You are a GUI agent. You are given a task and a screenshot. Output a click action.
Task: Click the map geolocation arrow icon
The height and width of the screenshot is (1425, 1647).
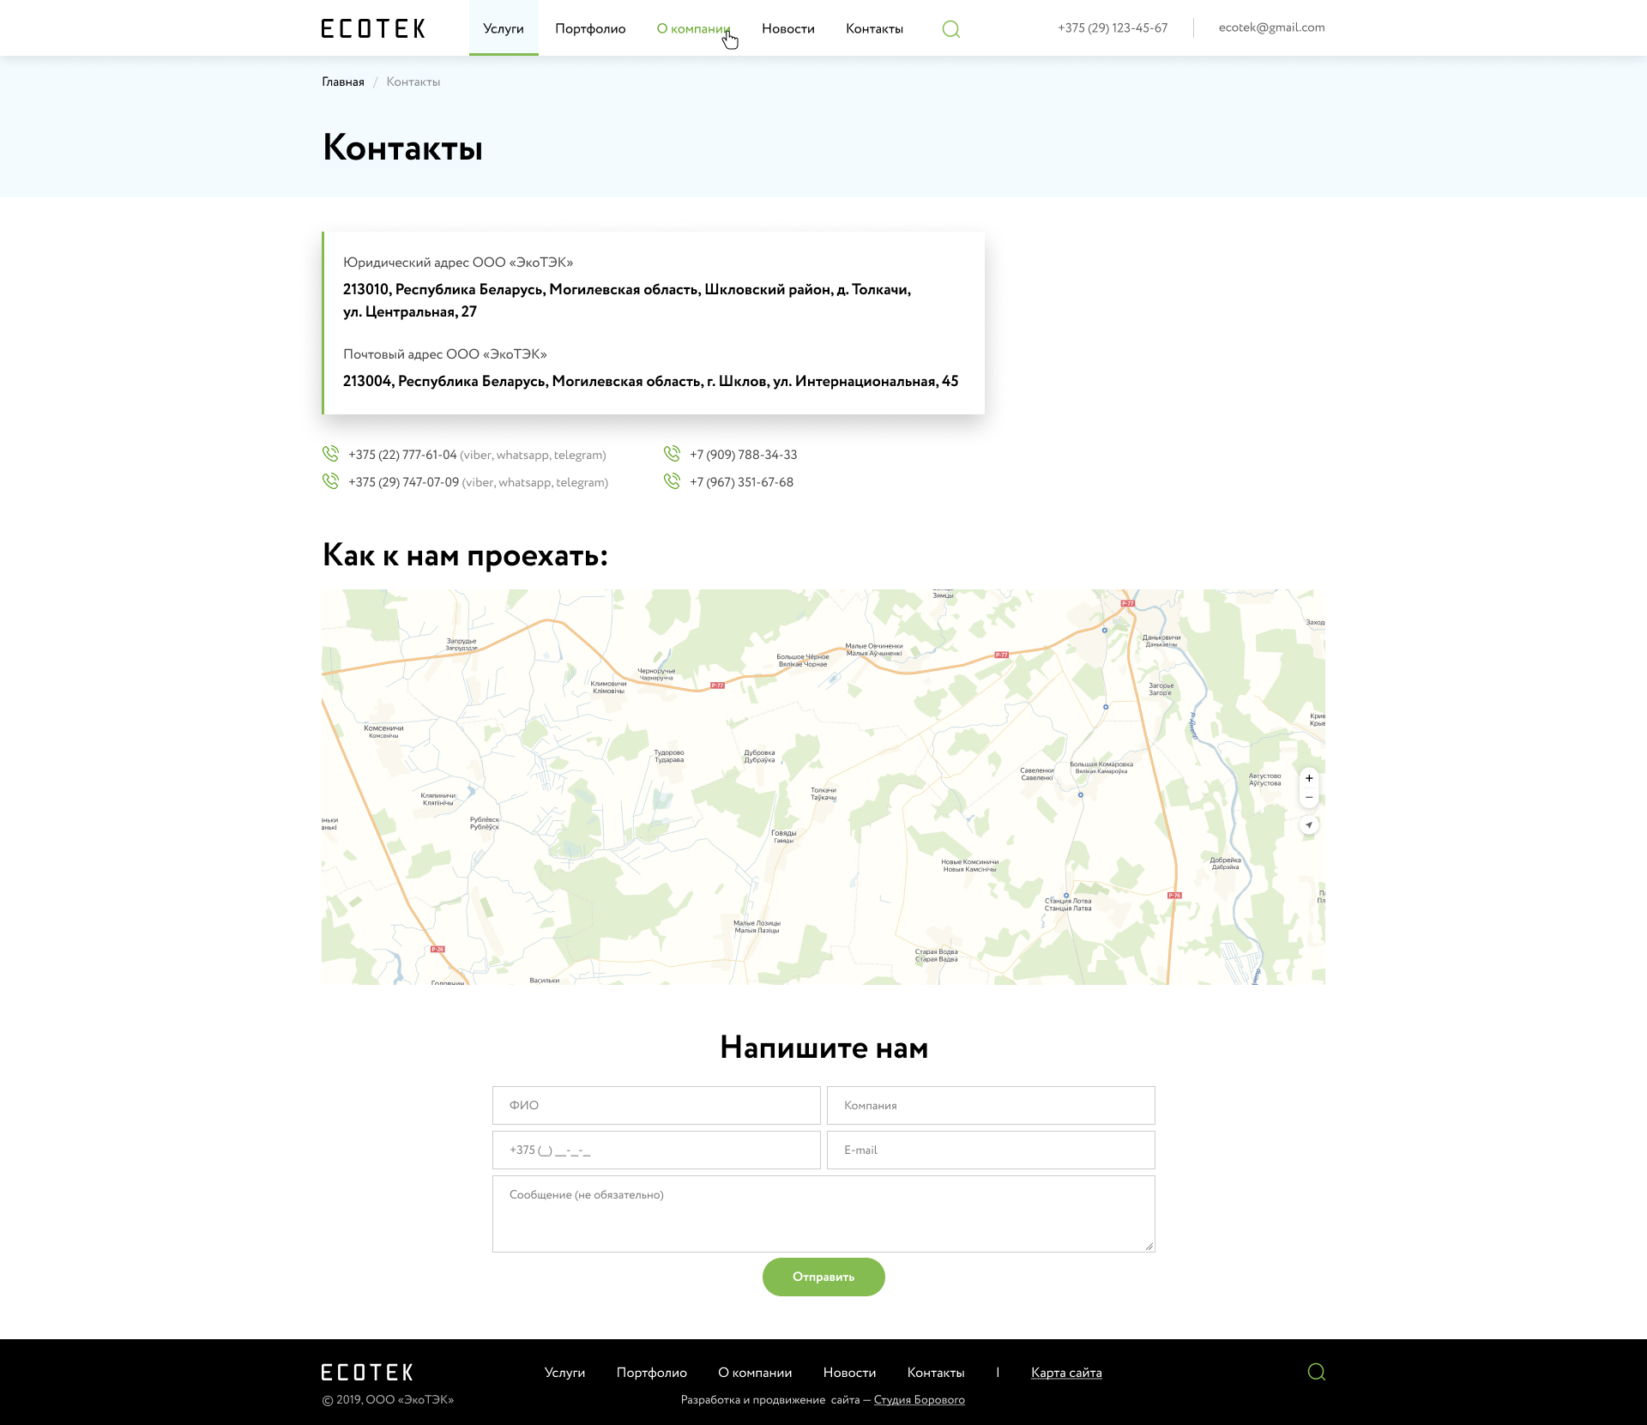tap(1309, 825)
